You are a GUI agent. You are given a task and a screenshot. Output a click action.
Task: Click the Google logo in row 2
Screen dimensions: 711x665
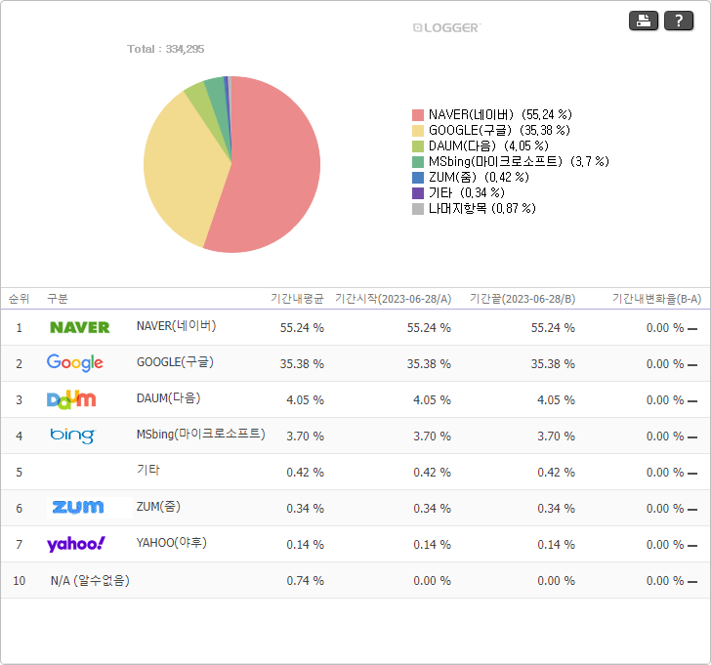click(75, 362)
